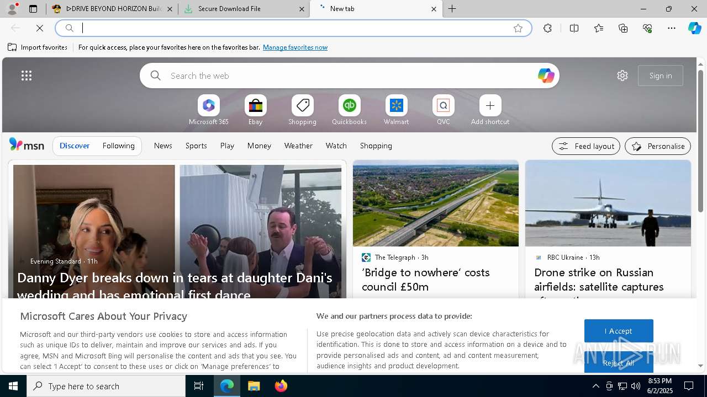Switch to the DRIVE BEYOND HORIZON tab

pyautogui.click(x=112, y=9)
